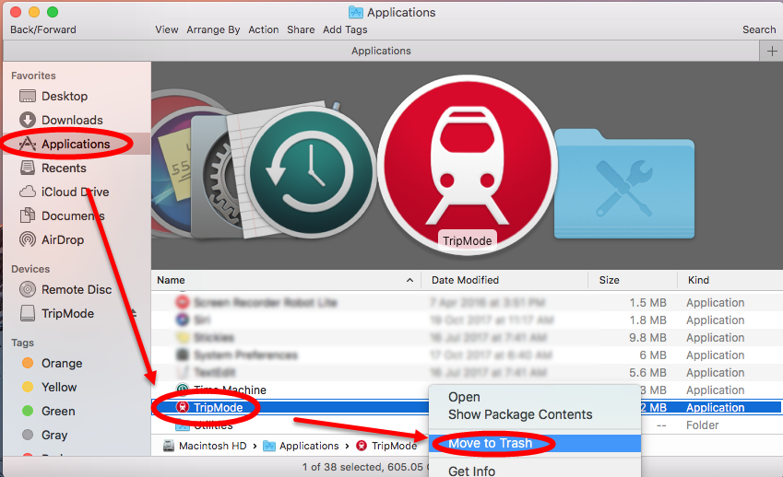
Task: Click Share in the toolbar
Action: pyautogui.click(x=301, y=29)
